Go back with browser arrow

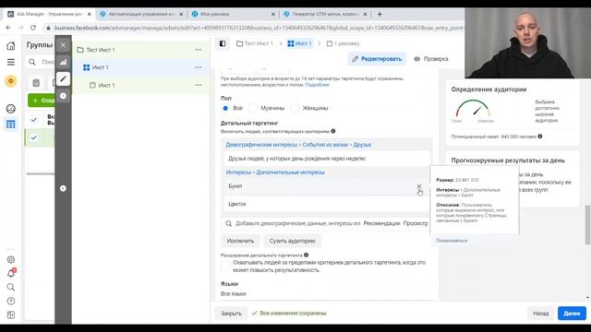8,28
